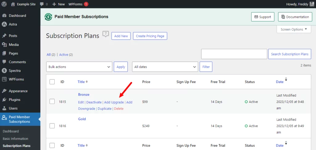Open Subscription Plans submenu item

coord(17,146)
